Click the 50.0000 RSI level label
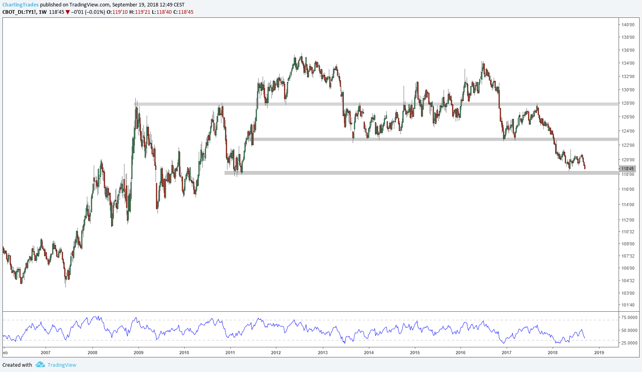 (629, 330)
